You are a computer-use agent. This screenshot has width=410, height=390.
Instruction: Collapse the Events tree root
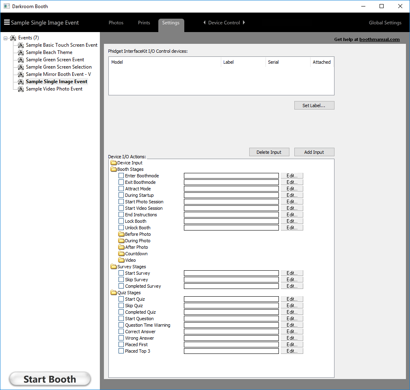tap(6, 39)
